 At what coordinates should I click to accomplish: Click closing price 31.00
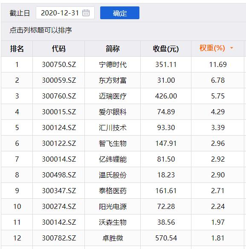click(166, 80)
